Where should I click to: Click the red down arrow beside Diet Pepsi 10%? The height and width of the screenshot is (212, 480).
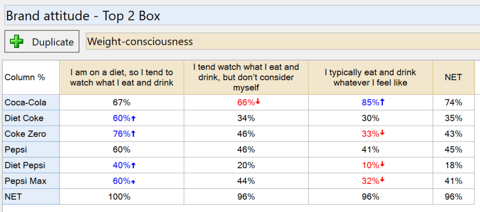(382, 165)
